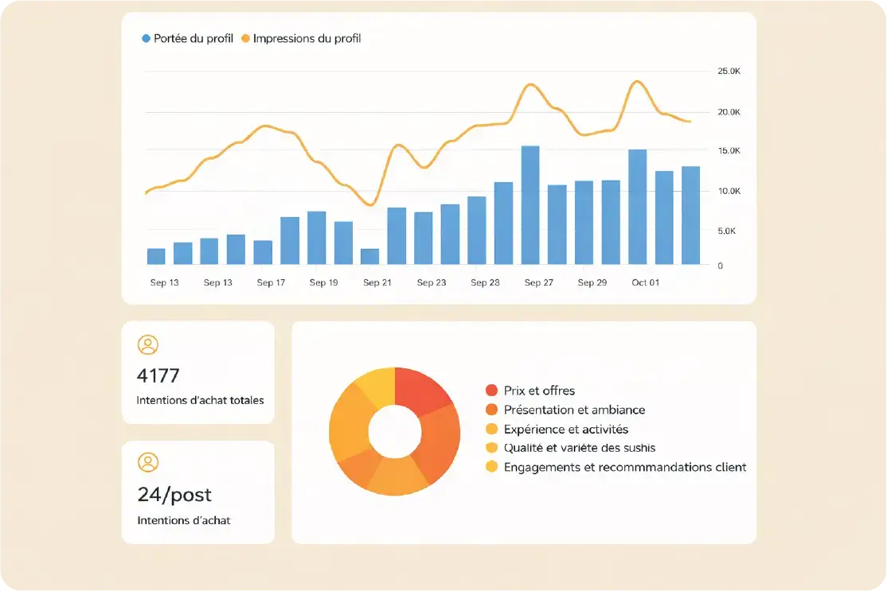Toggle the Impressions du profil series label

(307, 38)
